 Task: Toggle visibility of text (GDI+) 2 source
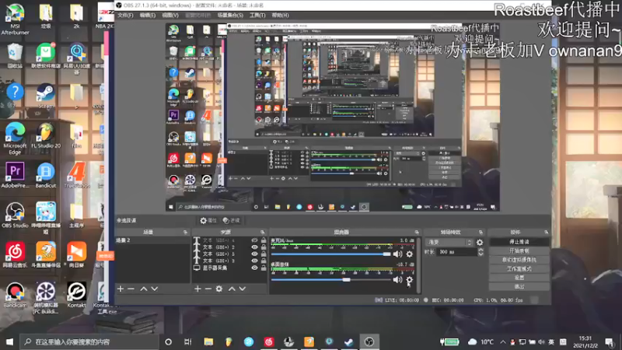pos(254,247)
